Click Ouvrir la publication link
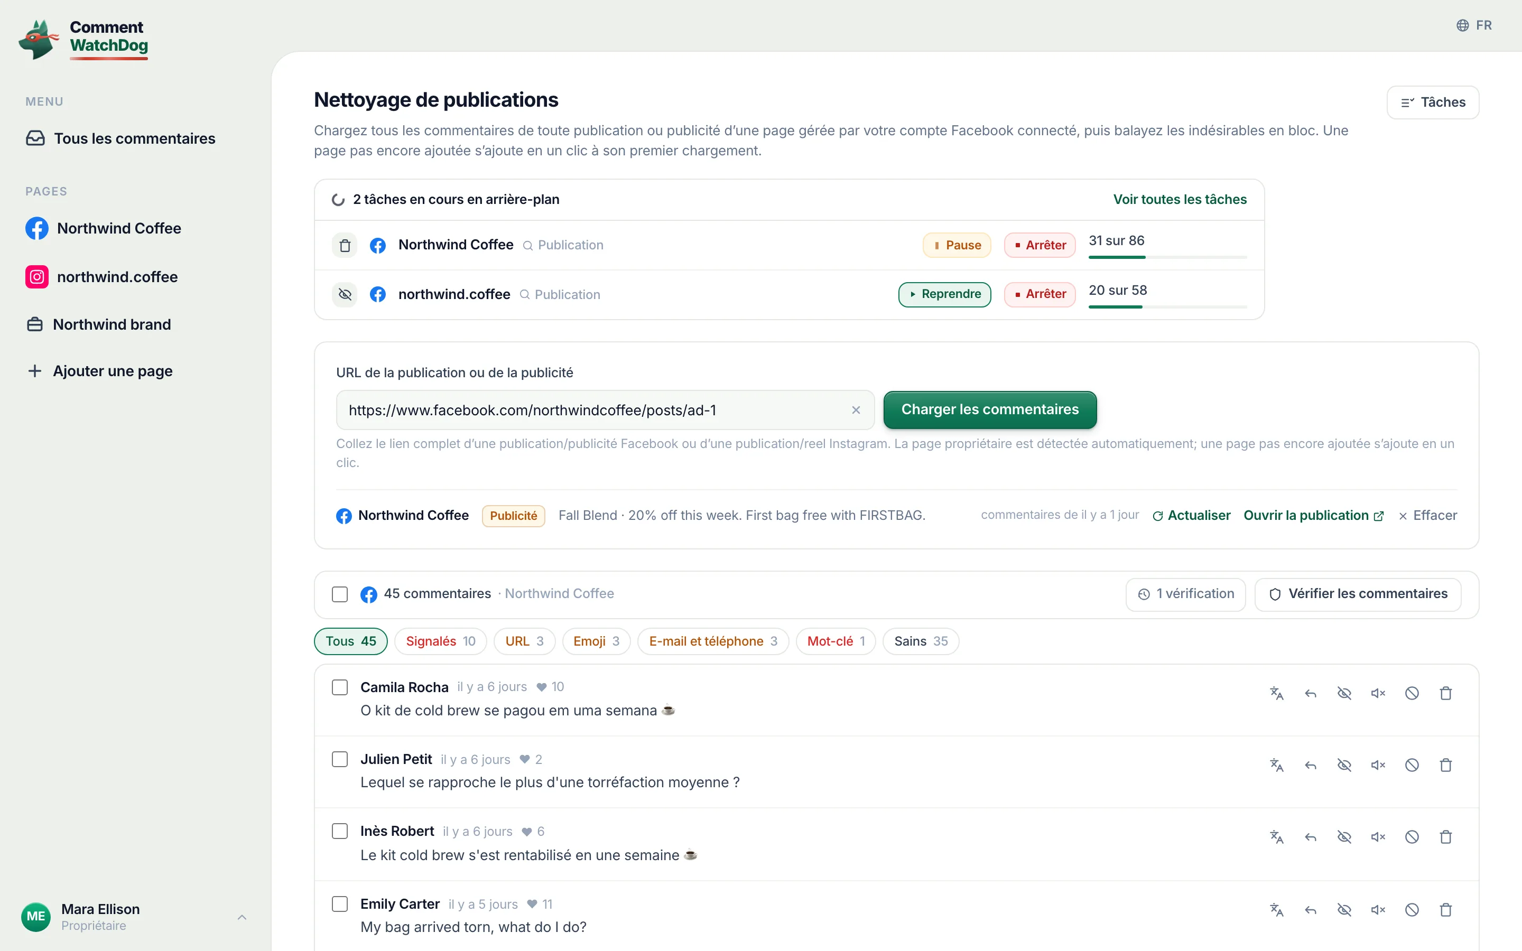Screen dimensions: 1522x951 (1313, 516)
